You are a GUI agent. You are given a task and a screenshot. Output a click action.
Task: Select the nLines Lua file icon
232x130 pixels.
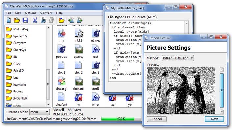pos(95,33)
